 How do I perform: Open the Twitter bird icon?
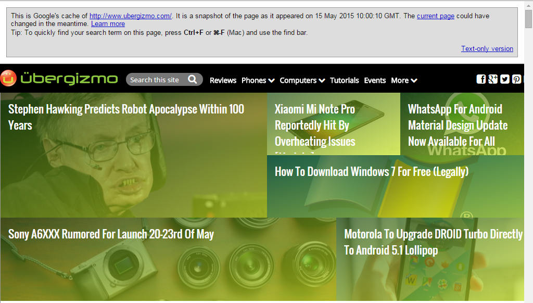click(x=505, y=79)
